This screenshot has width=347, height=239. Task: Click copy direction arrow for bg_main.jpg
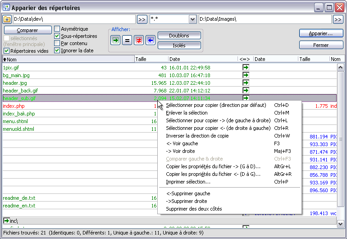[246, 75]
